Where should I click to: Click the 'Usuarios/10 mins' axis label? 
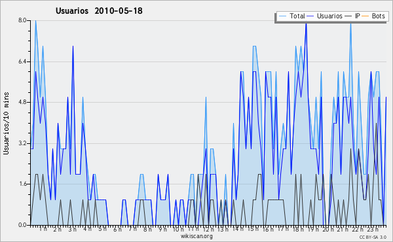pos(6,123)
